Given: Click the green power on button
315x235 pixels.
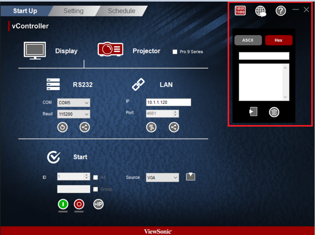Looking at the screenshot, I should (x=63, y=204).
